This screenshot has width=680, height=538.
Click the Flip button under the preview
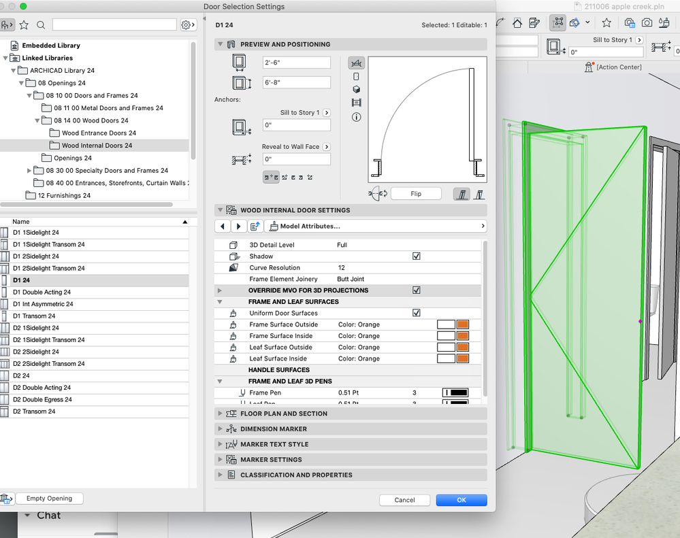click(x=415, y=193)
